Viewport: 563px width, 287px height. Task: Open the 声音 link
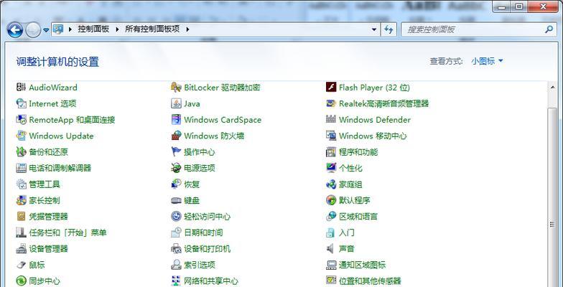(346, 248)
